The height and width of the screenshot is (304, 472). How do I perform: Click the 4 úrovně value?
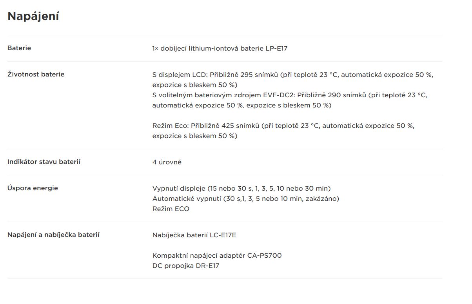point(167,162)
